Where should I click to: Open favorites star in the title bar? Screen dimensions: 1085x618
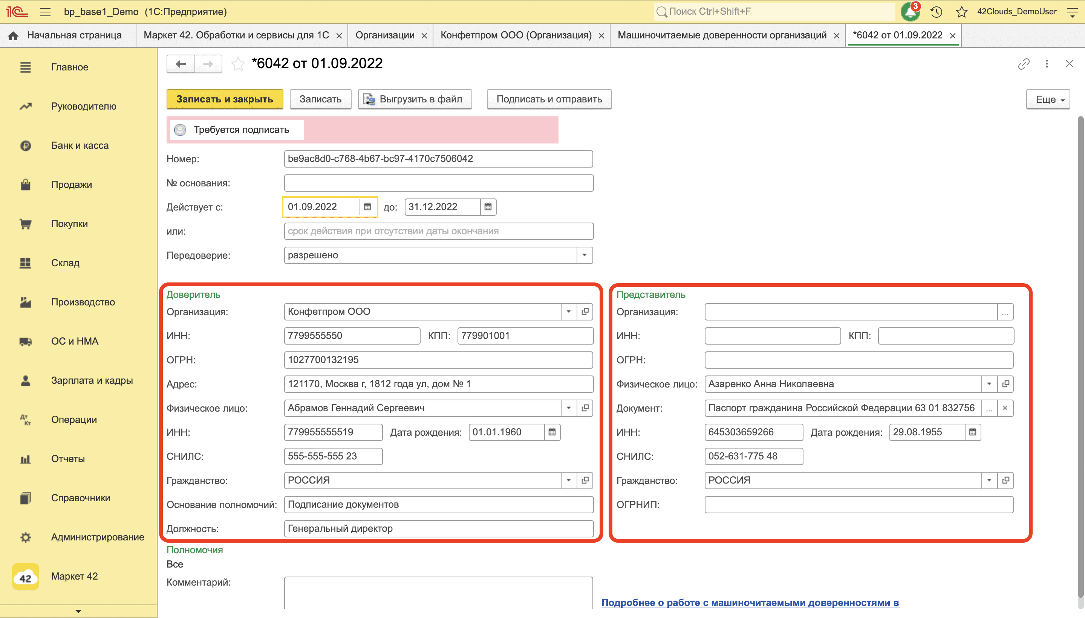pyautogui.click(x=961, y=11)
